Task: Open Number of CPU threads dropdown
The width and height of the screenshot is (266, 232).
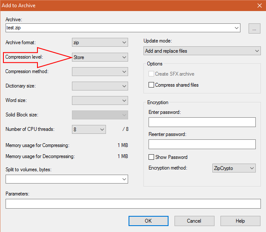Action: click(x=89, y=129)
